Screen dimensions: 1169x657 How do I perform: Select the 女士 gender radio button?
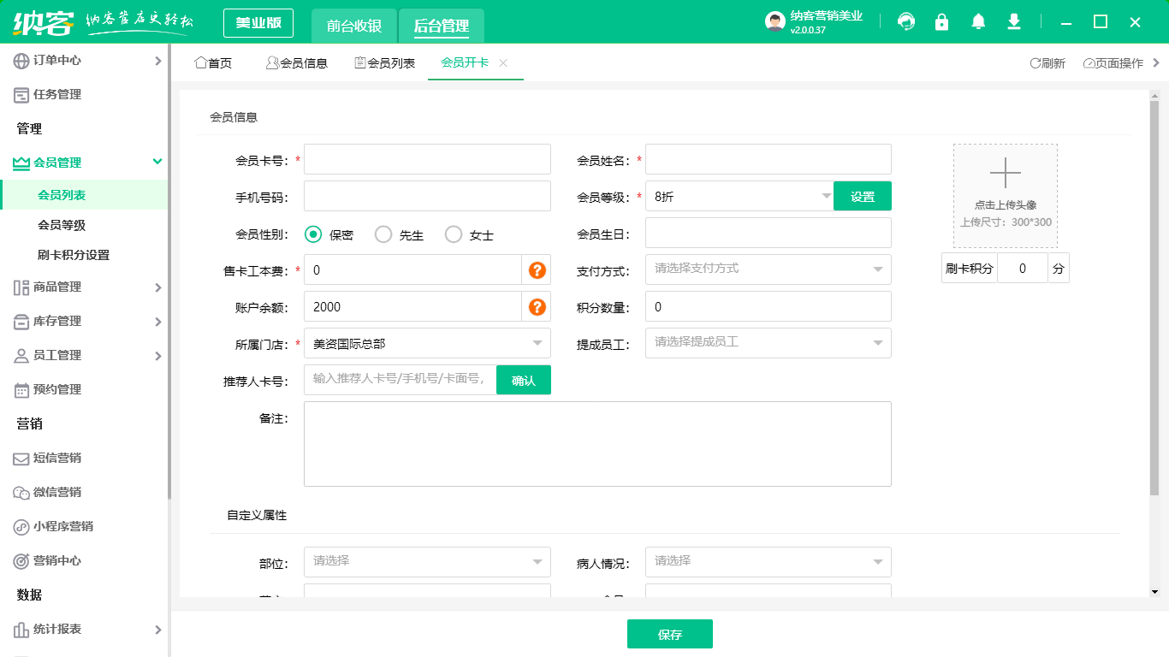[x=454, y=234]
